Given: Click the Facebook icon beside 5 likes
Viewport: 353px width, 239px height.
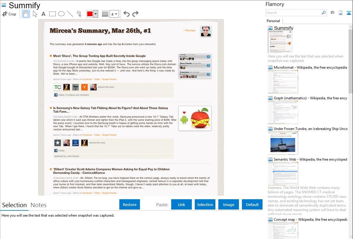Looking at the screenshot, I should (56, 151).
